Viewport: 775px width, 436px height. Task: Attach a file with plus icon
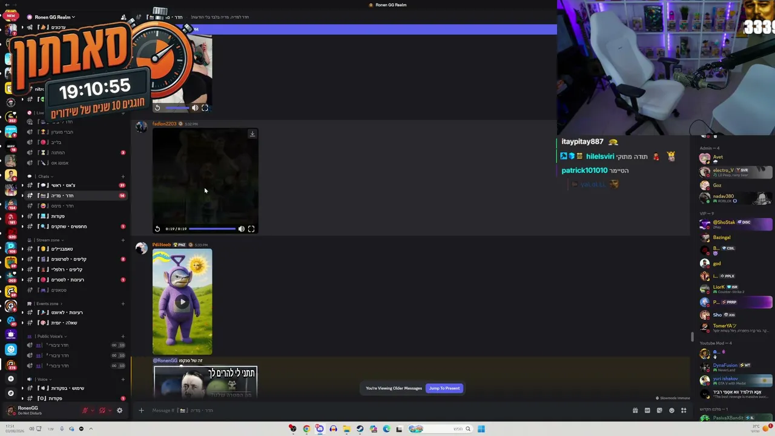141,411
